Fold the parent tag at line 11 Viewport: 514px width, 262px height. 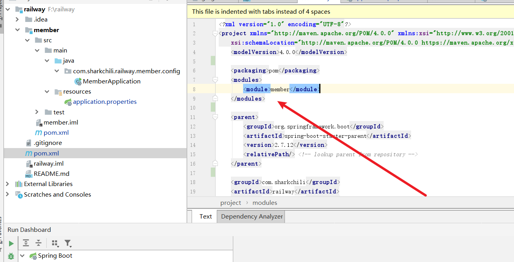pyautogui.click(x=215, y=117)
